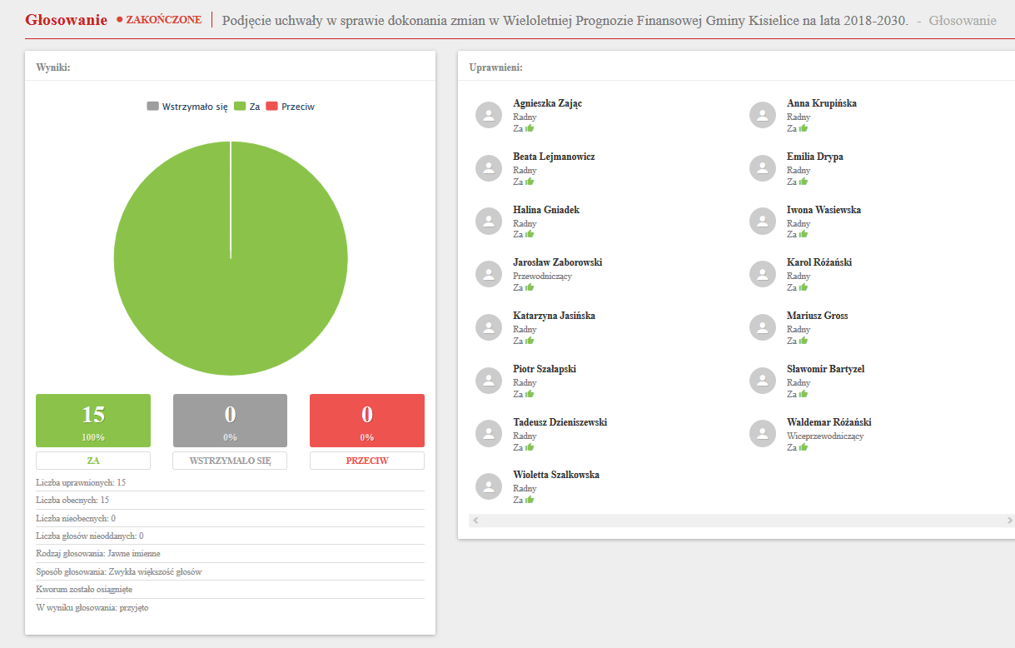The height and width of the screenshot is (648, 1015).
Task: Click Anna Krupińska's avatar icon
Action: click(x=763, y=115)
